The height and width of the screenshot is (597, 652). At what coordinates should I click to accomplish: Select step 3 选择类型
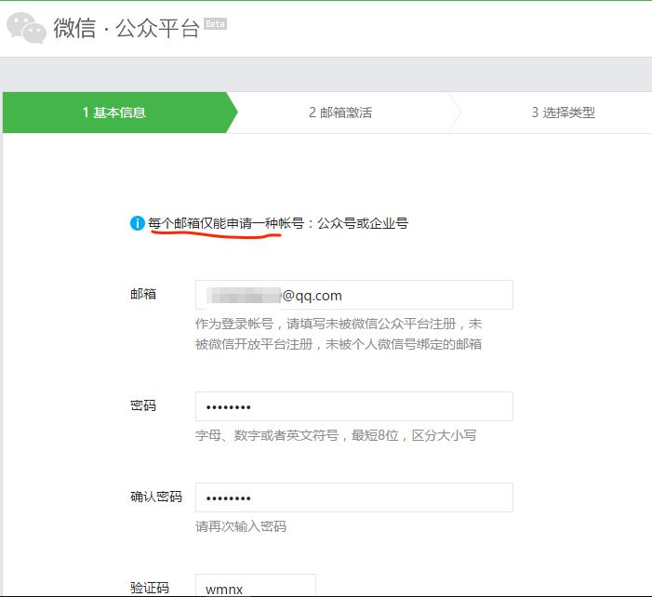[x=563, y=113]
